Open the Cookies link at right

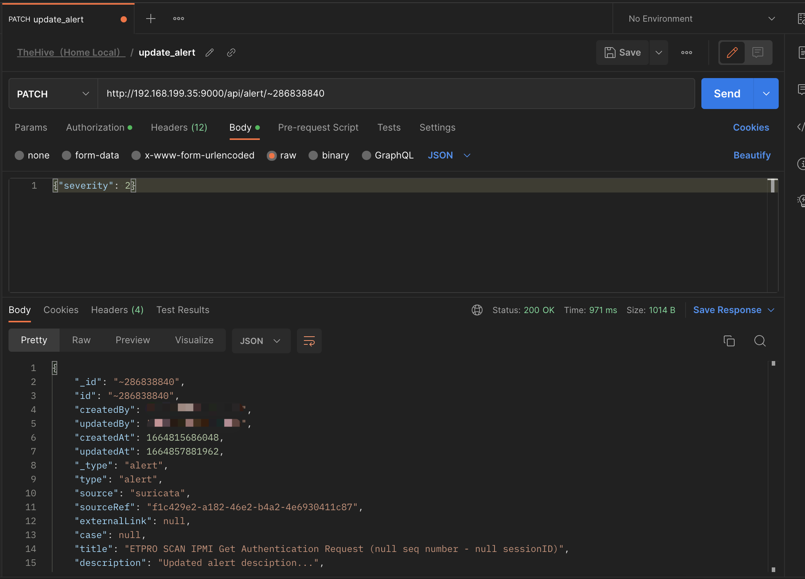click(x=751, y=128)
